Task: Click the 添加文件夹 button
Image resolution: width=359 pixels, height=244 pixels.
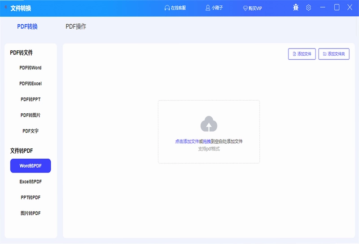Action: 334,54
